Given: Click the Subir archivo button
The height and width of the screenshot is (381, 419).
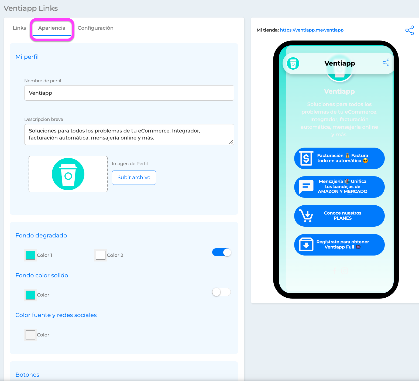Looking at the screenshot, I should coord(134,178).
